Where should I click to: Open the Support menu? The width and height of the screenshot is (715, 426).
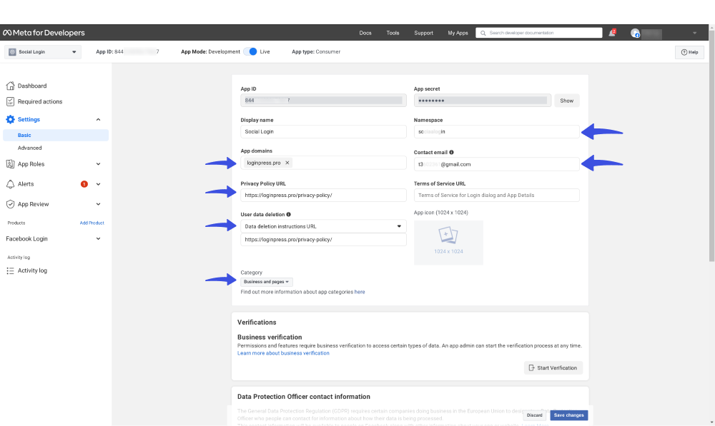click(x=423, y=33)
